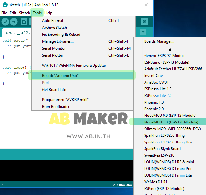Image resolution: width=206 pixels, height=195 pixels.
Task: Click the Upload arrow toolbar icon
Action: [14, 22]
